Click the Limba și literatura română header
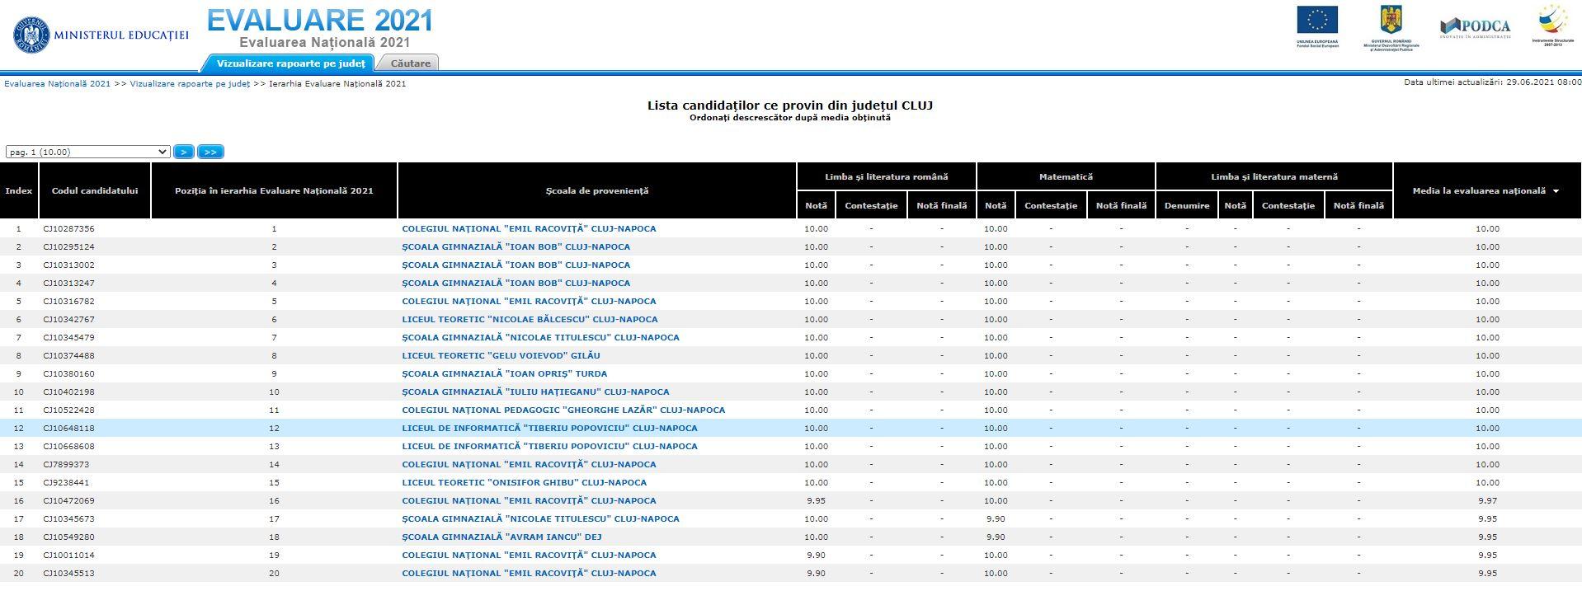The height and width of the screenshot is (605, 1582). pyautogui.click(x=887, y=176)
